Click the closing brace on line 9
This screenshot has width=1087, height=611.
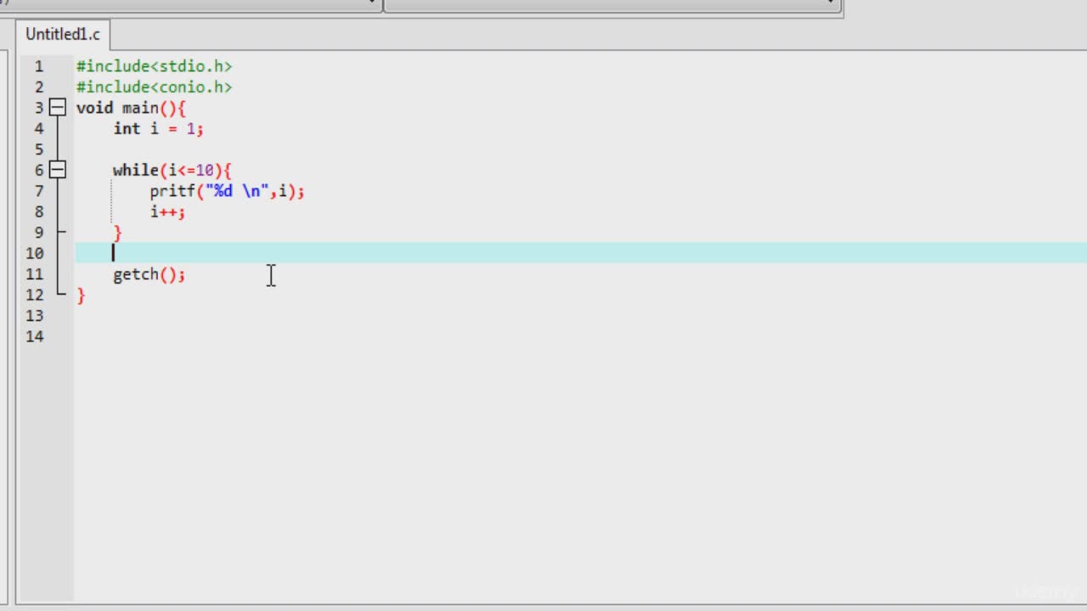click(x=118, y=233)
